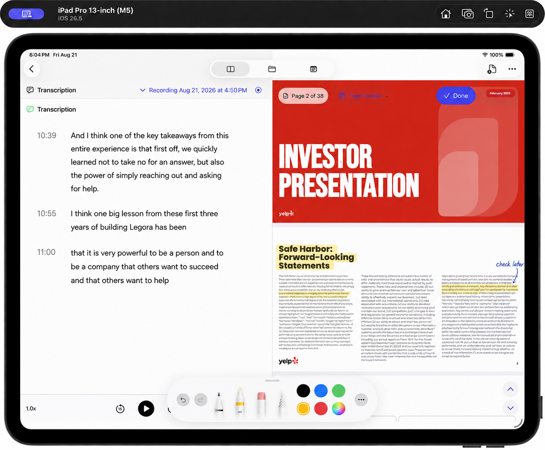The height and width of the screenshot is (450, 545).
Task: Choose the red color swatch
Action: (x=321, y=409)
